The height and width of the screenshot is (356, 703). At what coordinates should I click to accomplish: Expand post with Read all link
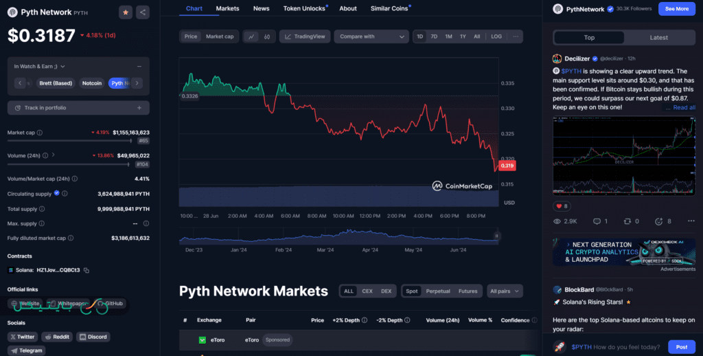tap(684, 108)
